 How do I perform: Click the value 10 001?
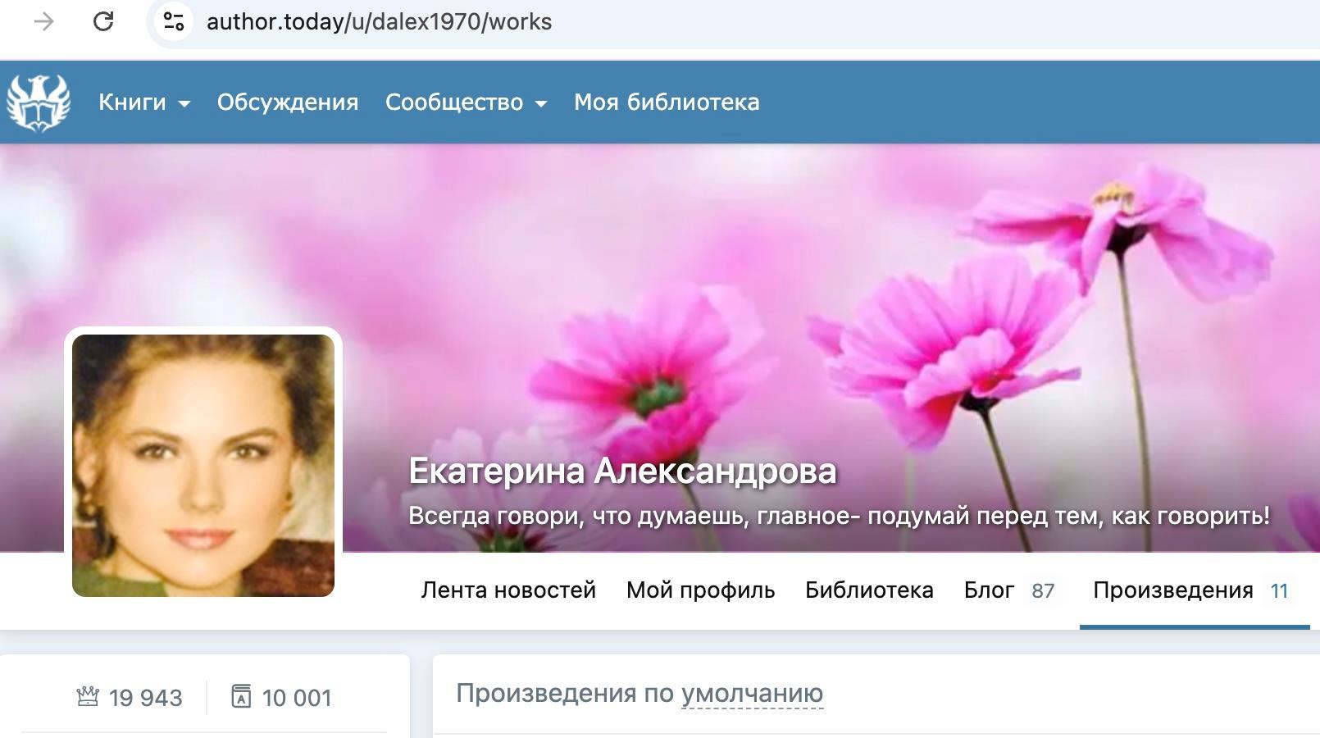pyautogui.click(x=297, y=698)
